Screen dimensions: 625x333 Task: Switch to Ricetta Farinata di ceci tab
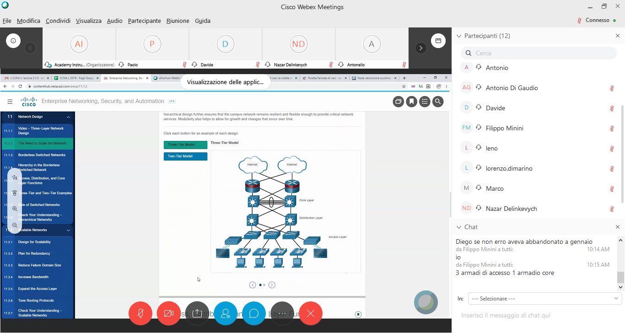(325, 78)
